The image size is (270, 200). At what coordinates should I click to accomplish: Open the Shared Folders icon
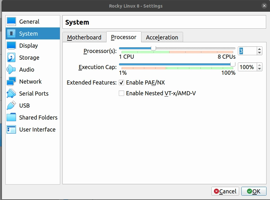[x=11, y=117]
